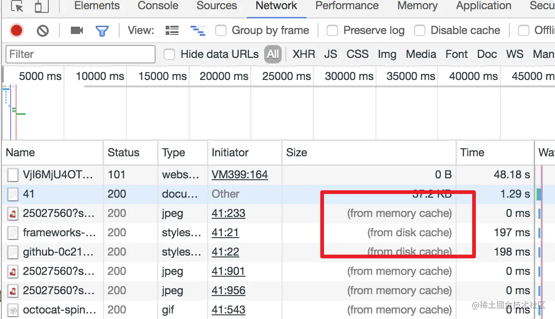Click the capture screenshots camera icon
This screenshot has width=555, height=319.
(76, 31)
